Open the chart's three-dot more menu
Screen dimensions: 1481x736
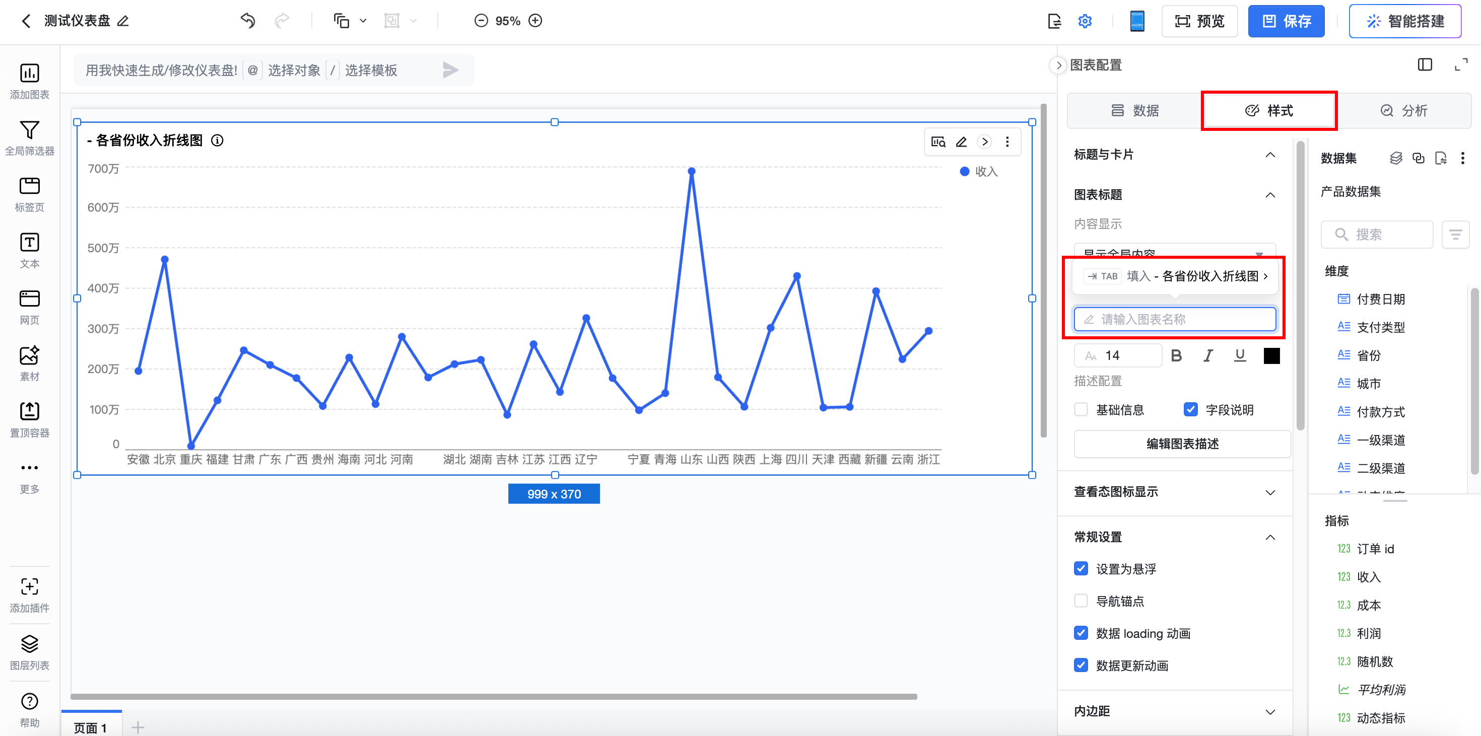click(x=1006, y=142)
